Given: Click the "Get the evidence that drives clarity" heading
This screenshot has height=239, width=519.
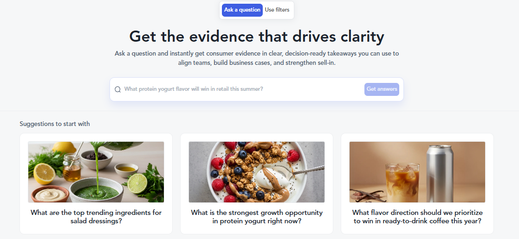Looking at the screenshot, I should 257,36.
